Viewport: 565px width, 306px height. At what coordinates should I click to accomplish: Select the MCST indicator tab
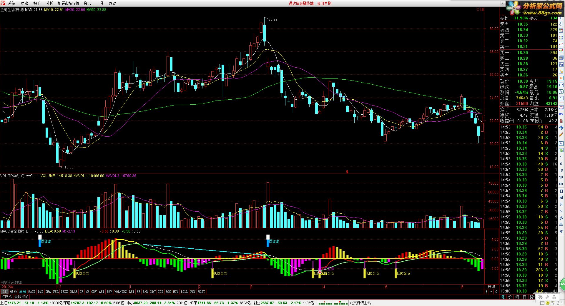pos(201,292)
